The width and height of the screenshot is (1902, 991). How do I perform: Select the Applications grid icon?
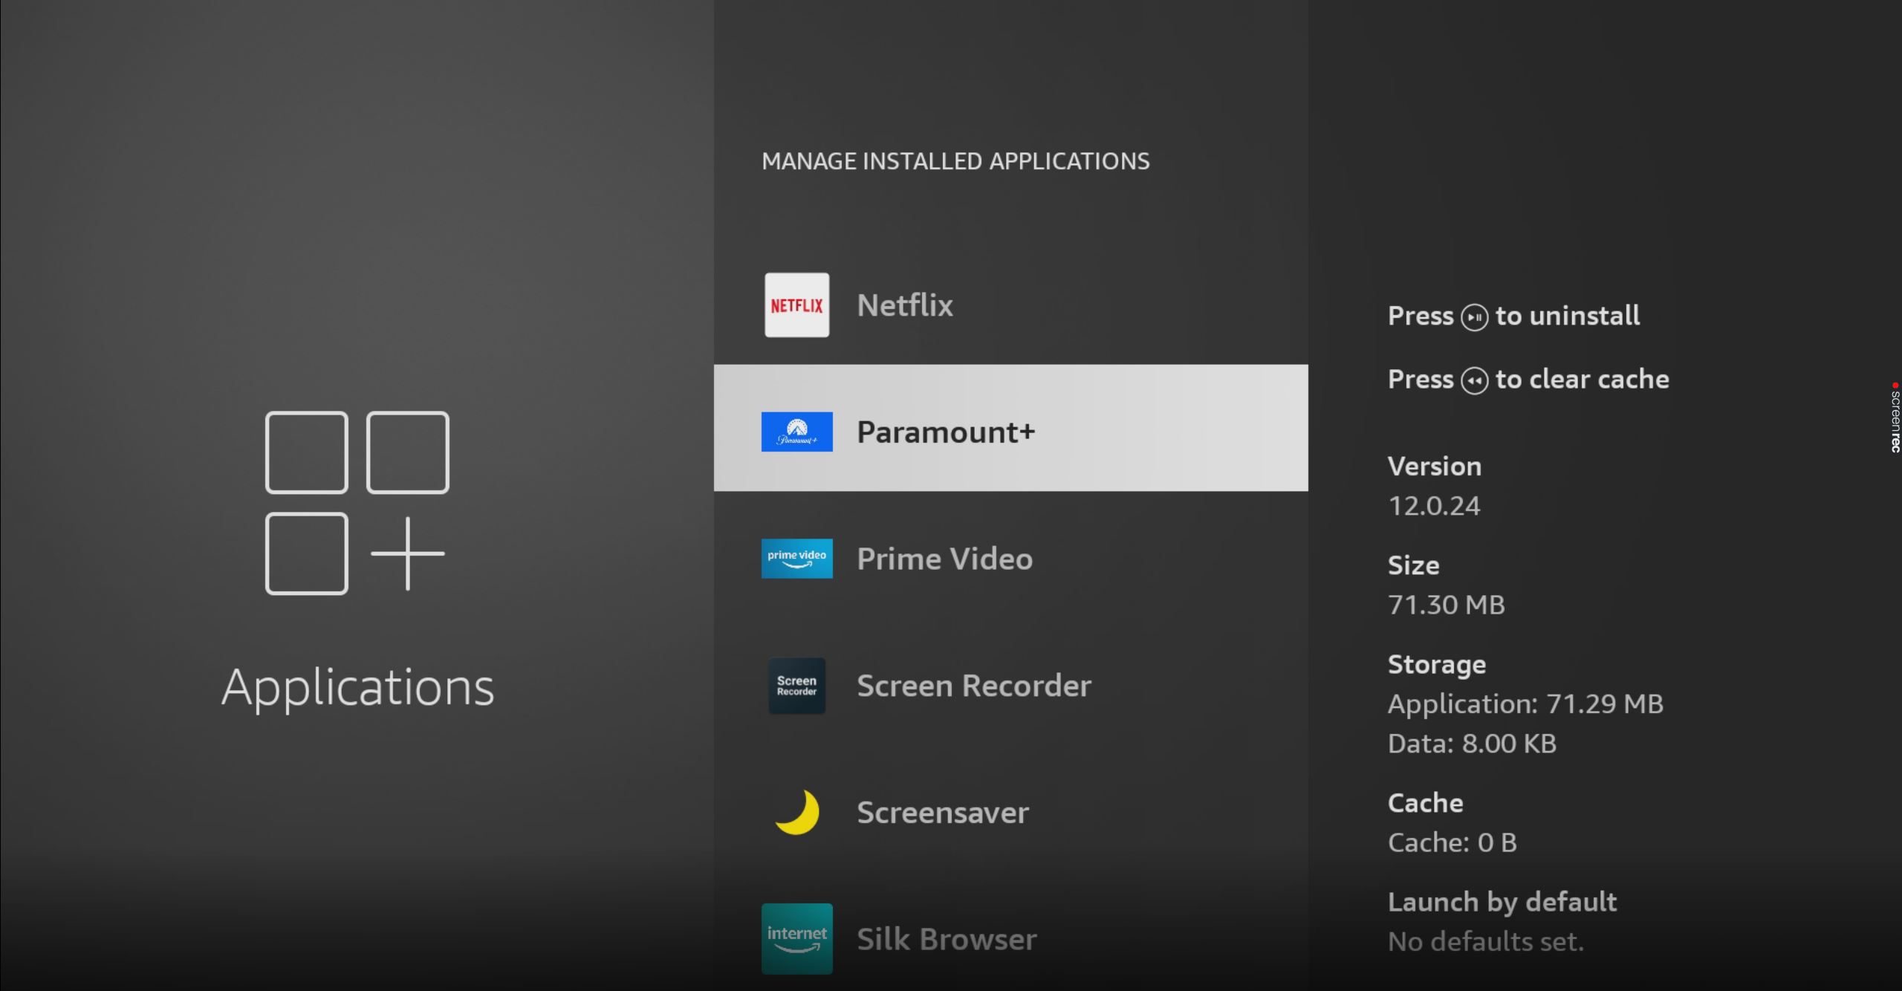tap(357, 501)
